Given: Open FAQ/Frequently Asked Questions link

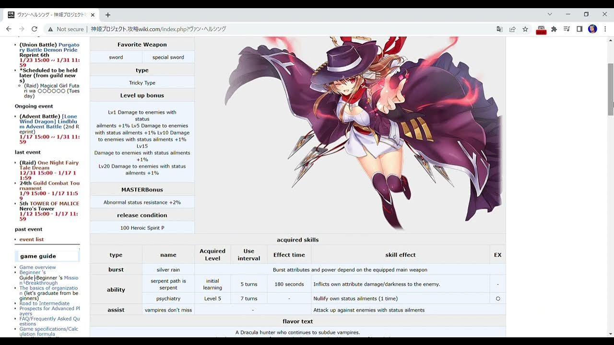Looking at the screenshot, I should click(x=49, y=321).
